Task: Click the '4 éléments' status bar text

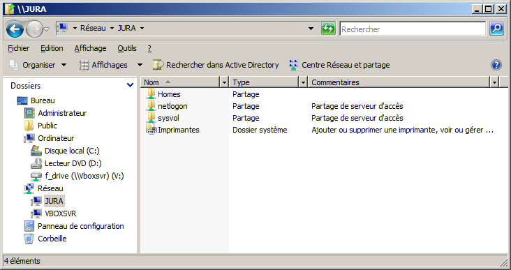Action: [22, 261]
